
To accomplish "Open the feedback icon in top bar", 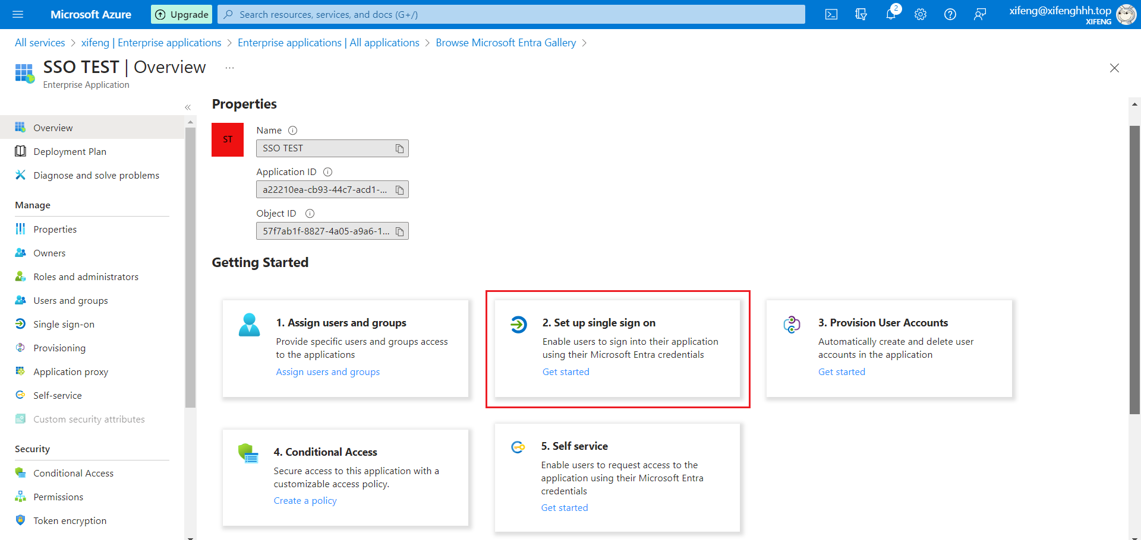I will [x=980, y=14].
